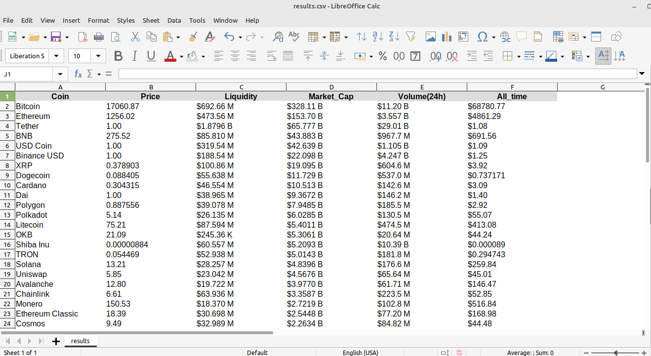Click the Save document icon
The width and height of the screenshot is (651, 356).
[56, 37]
